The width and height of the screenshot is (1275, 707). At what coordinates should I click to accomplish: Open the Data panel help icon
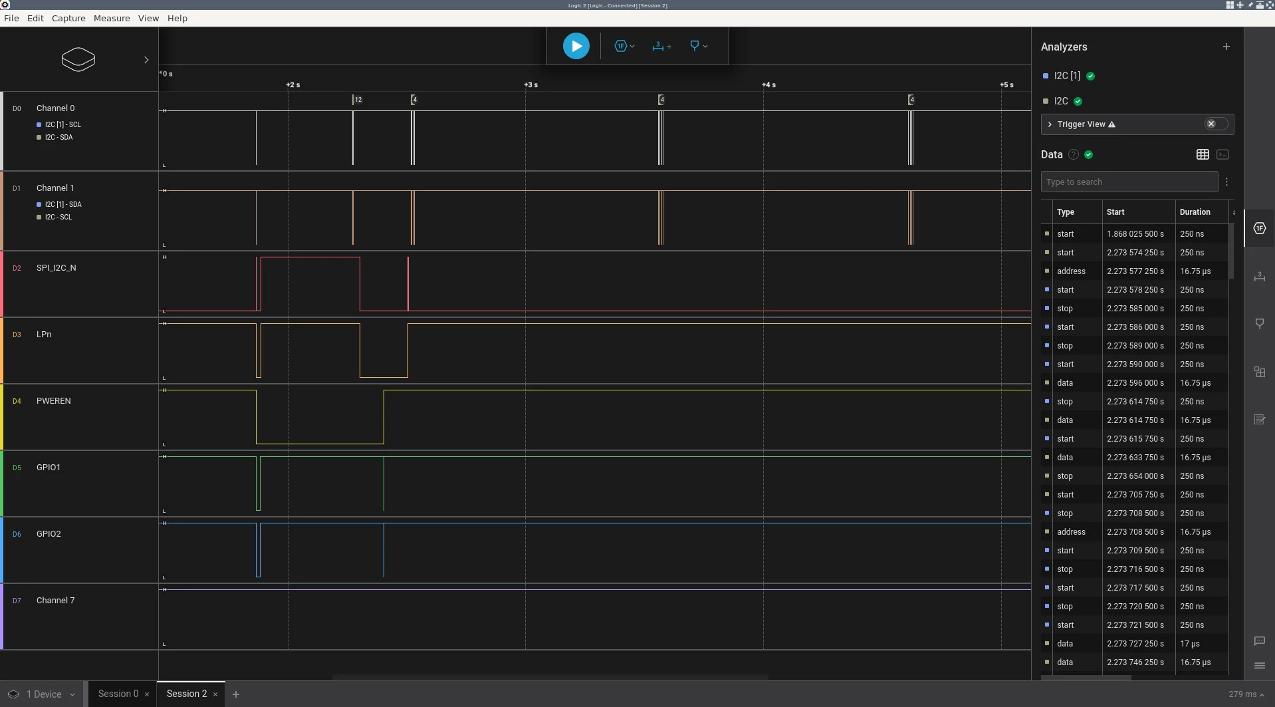coord(1073,154)
